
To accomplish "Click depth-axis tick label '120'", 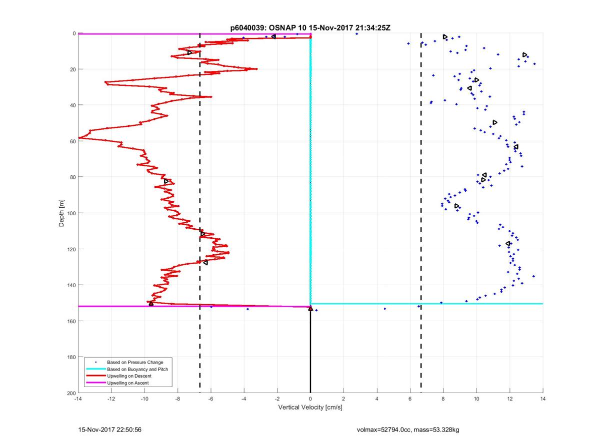I will [70, 249].
